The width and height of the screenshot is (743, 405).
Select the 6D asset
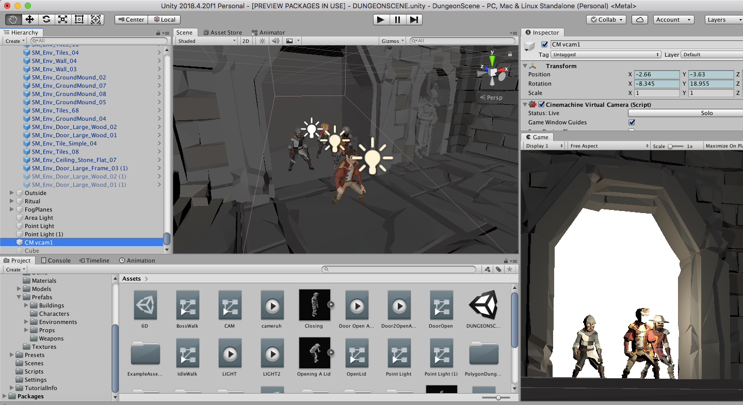(145, 309)
